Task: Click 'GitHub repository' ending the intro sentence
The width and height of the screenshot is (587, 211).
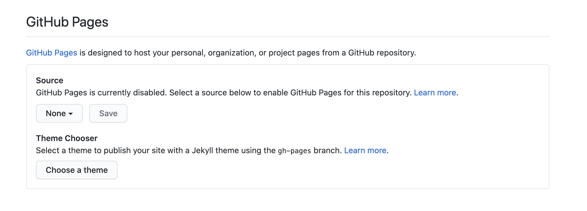Action: coord(382,53)
